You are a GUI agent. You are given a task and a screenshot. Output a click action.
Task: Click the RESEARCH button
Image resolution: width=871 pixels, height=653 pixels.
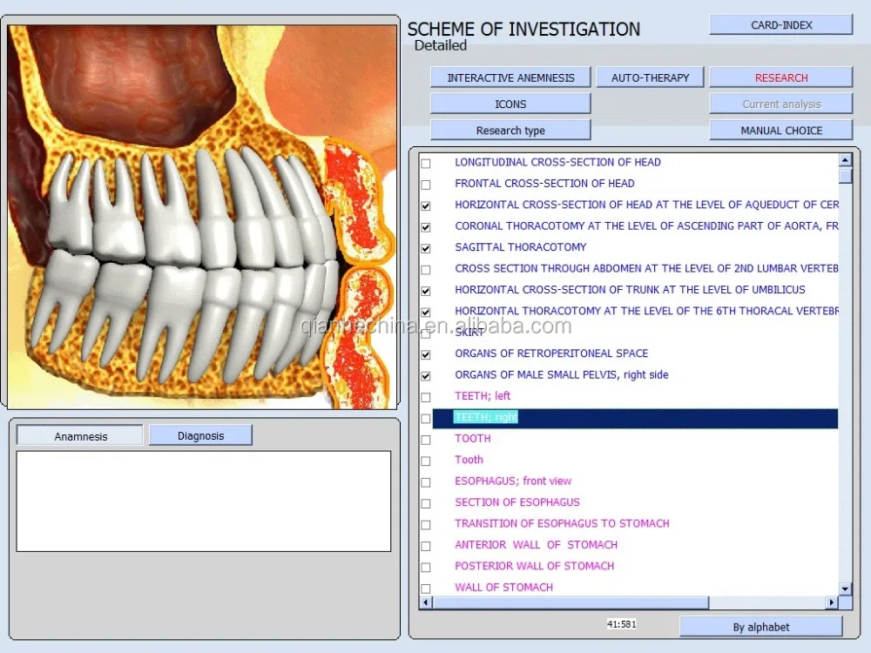coord(780,77)
